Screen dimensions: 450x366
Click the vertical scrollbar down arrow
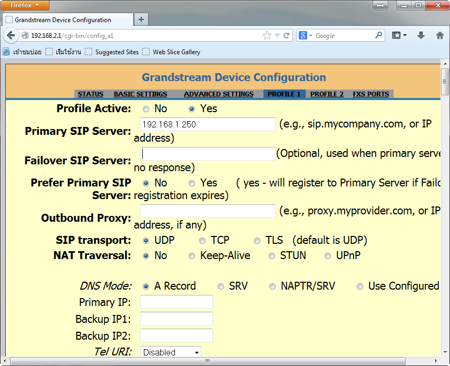click(x=445, y=352)
